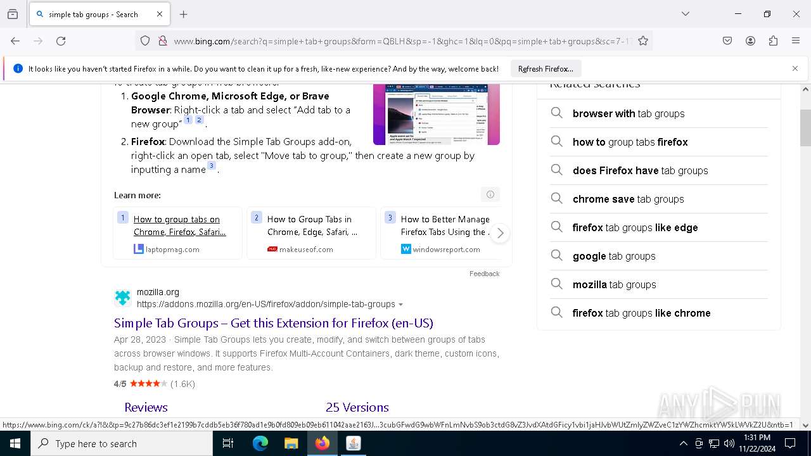This screenshot has width=811, height=456.
Task: Open the Windows Start menu
Action: pos(15,443)
